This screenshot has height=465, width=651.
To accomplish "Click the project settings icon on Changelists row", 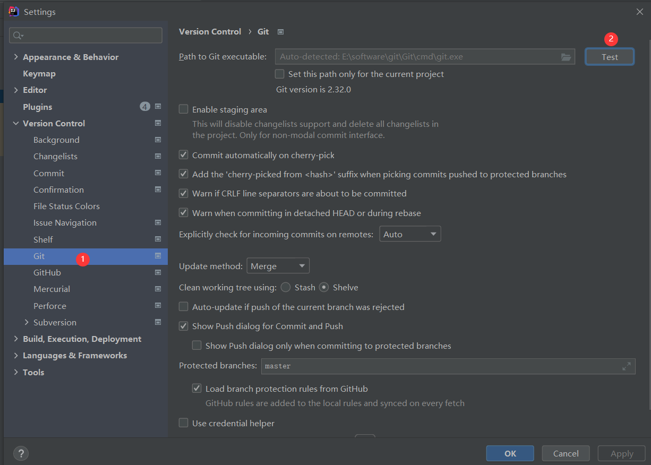I will [x=158, y=156].
